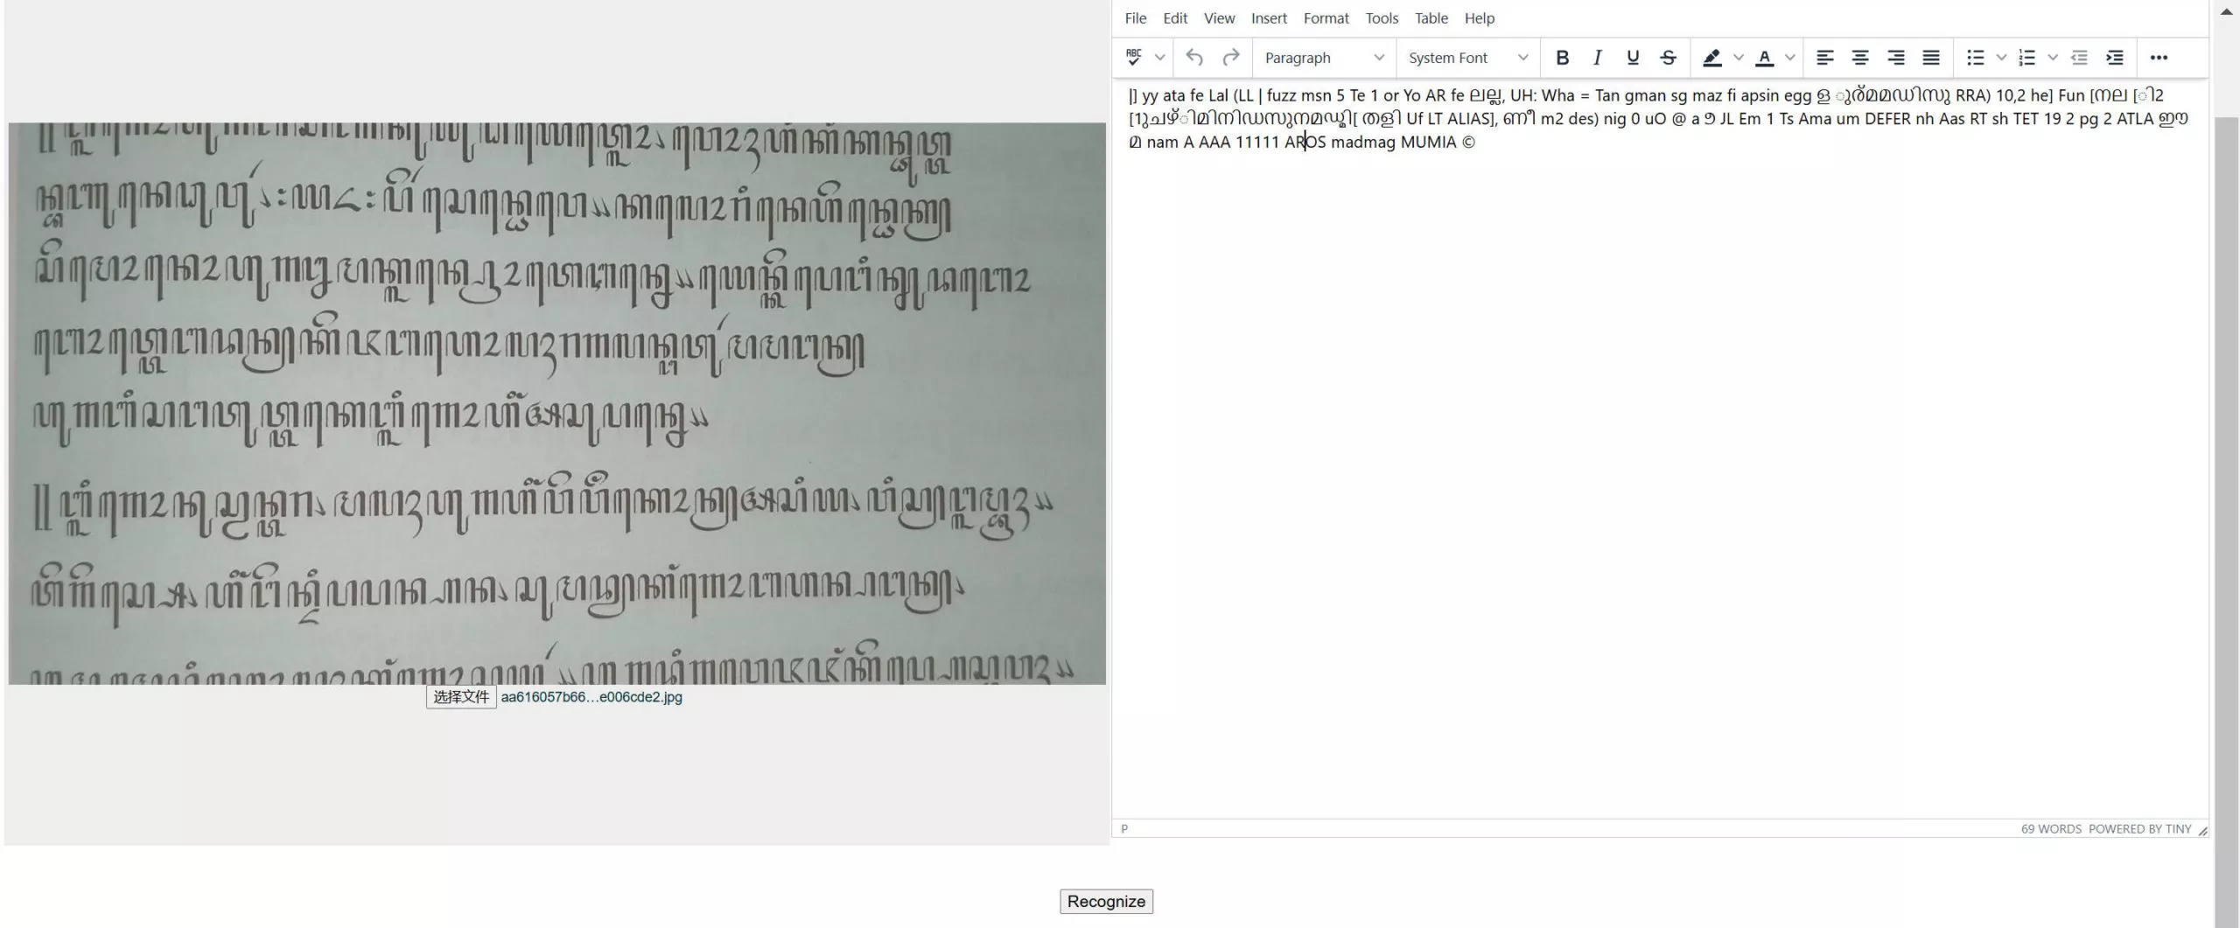2240x928 pixels.
Task: Open the System Font dropdown
Action: 1466,58
